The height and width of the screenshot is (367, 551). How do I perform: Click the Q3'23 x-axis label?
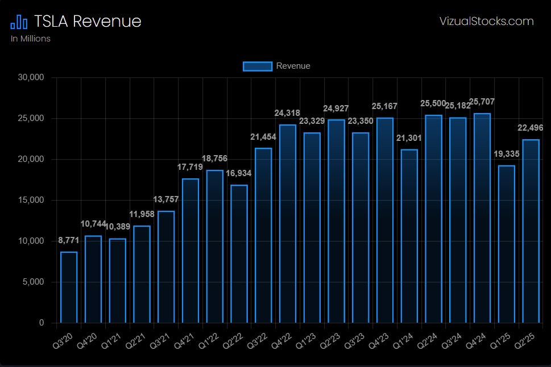point(354,341)
